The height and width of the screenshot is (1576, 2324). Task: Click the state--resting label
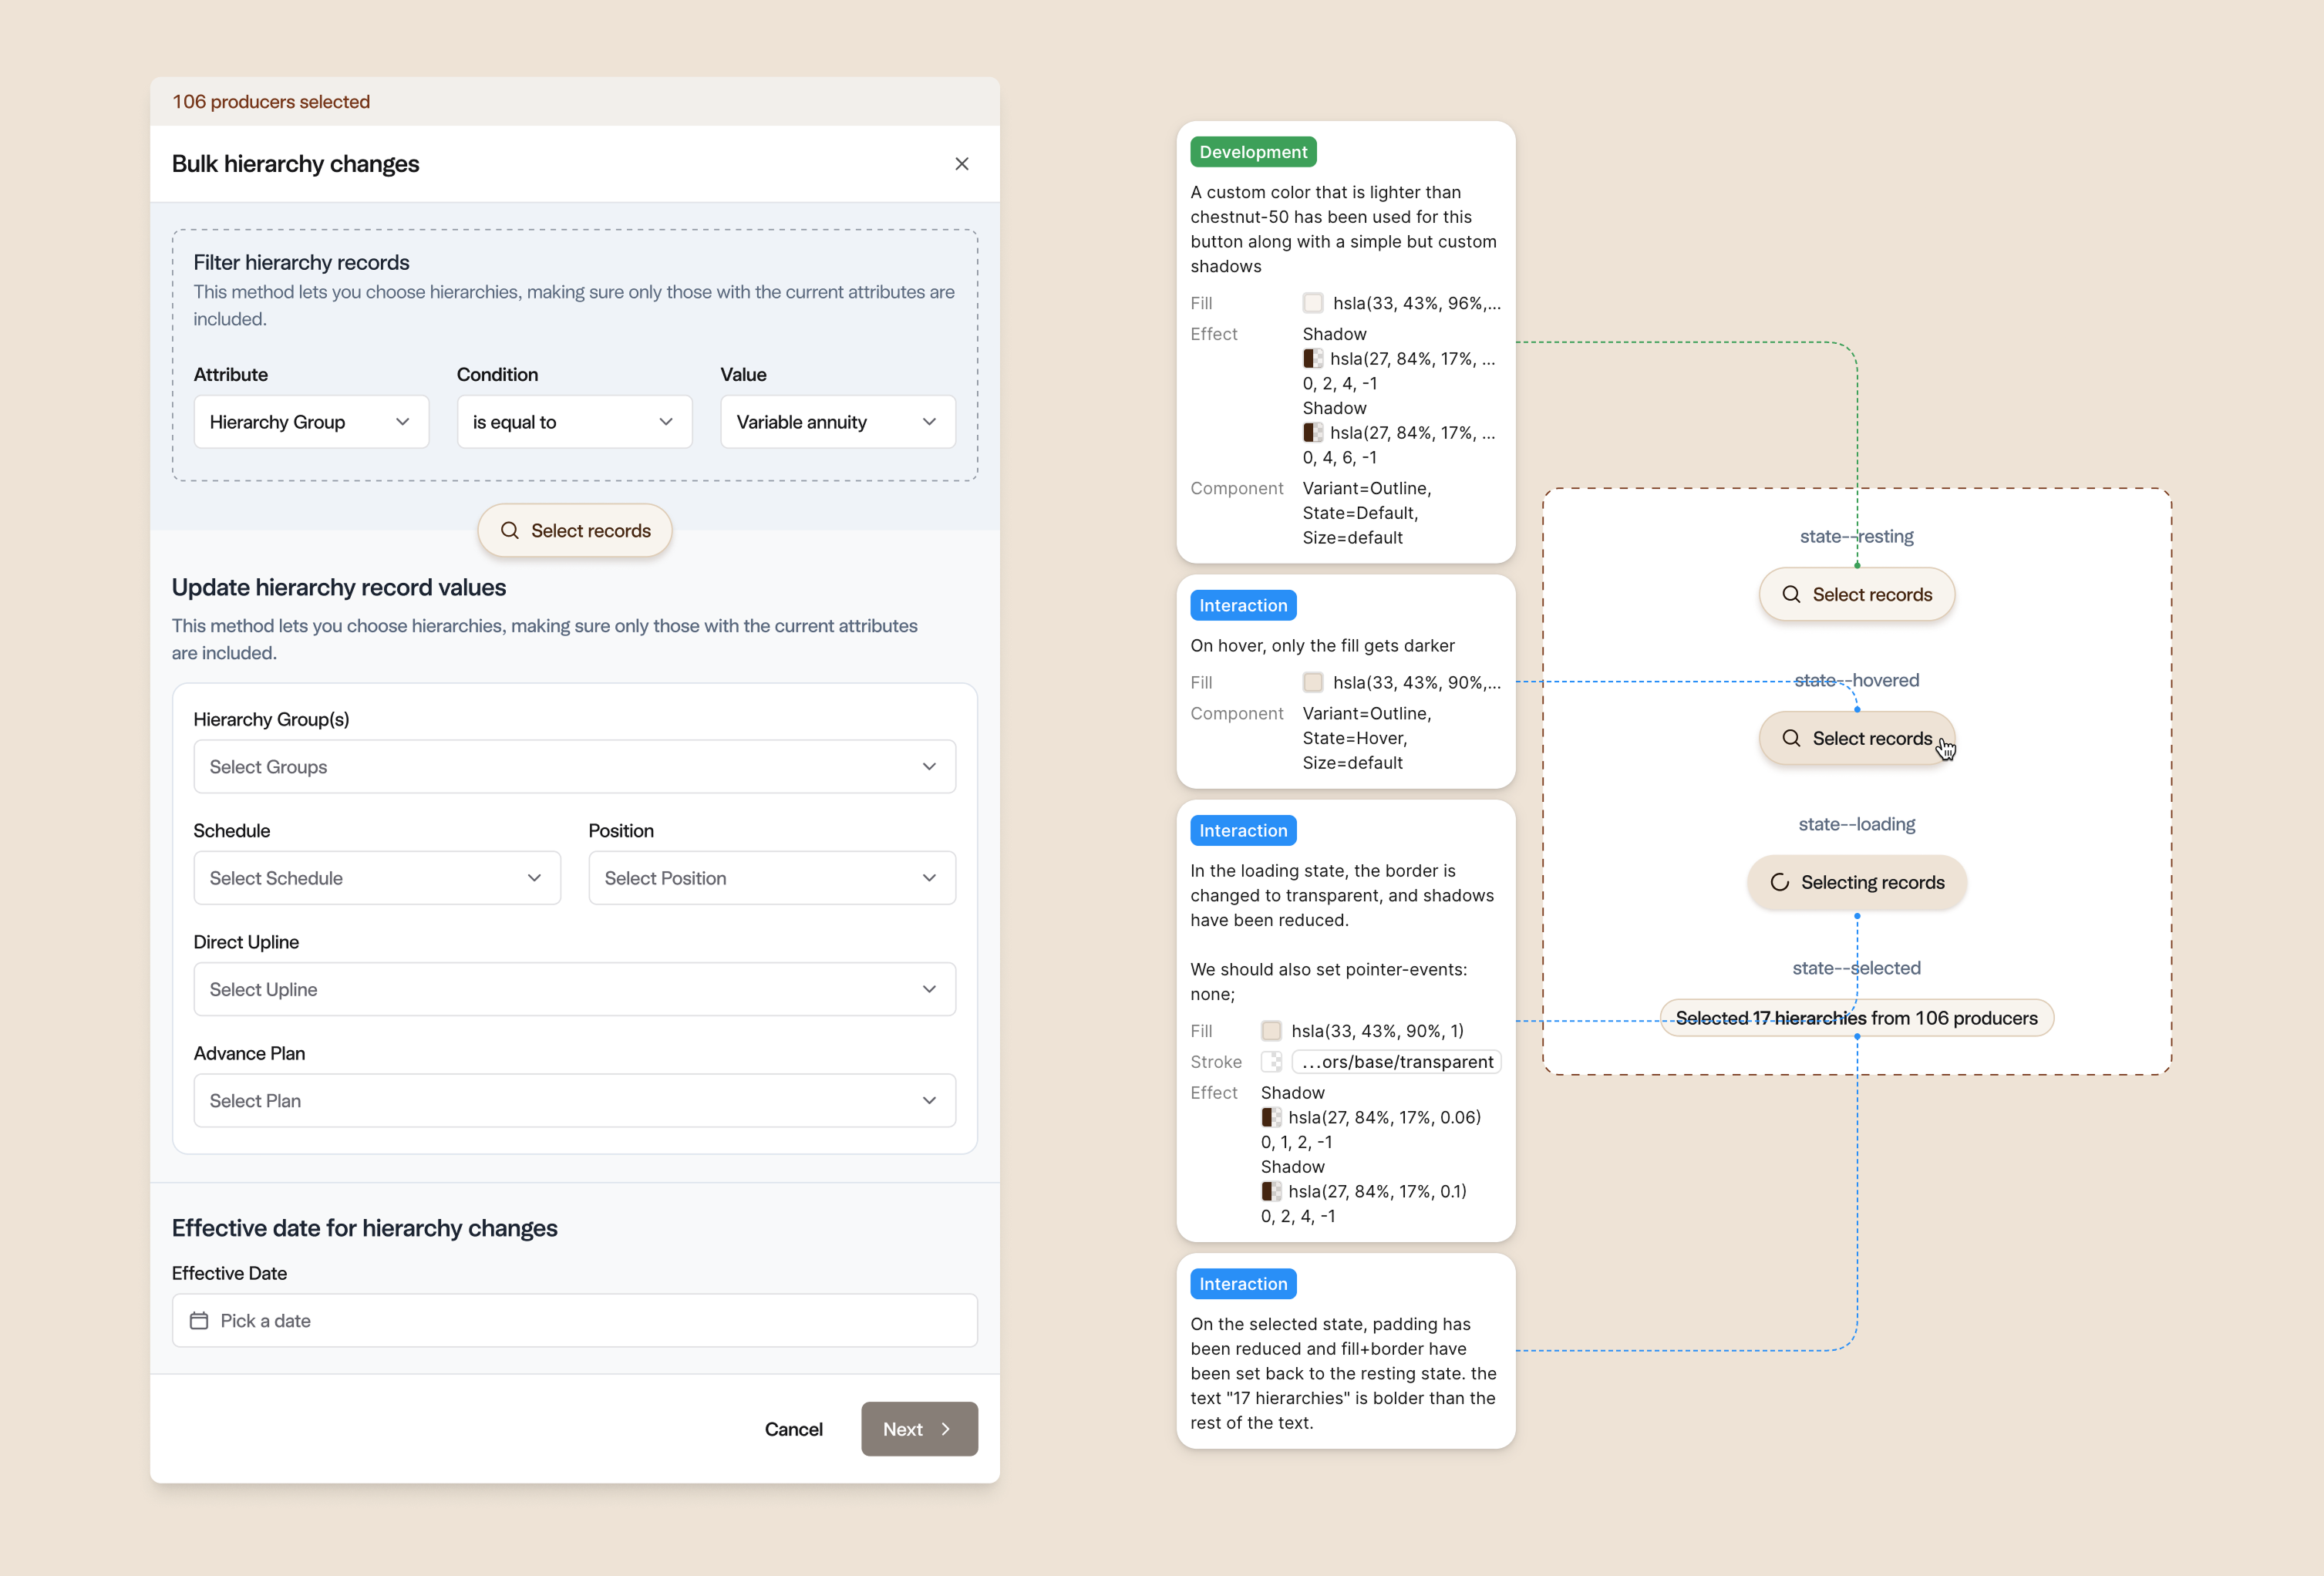(x=1857, y=537)
